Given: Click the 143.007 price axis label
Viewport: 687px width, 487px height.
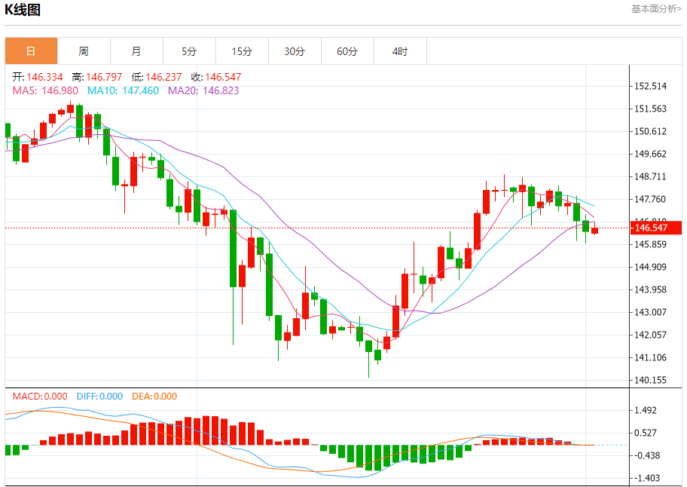Looking at the screenshot, I should pyautogui.click(x=651, y=312).
